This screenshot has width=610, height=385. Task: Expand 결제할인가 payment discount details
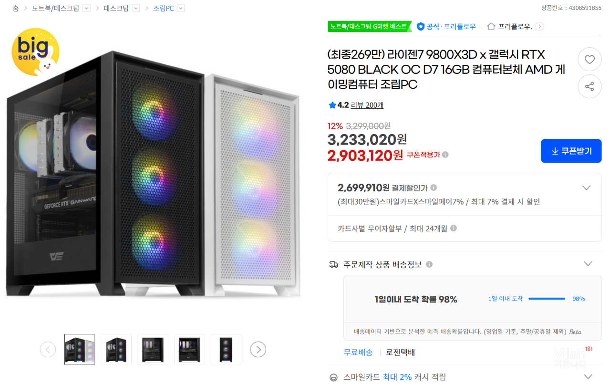[x=587, y=187]
